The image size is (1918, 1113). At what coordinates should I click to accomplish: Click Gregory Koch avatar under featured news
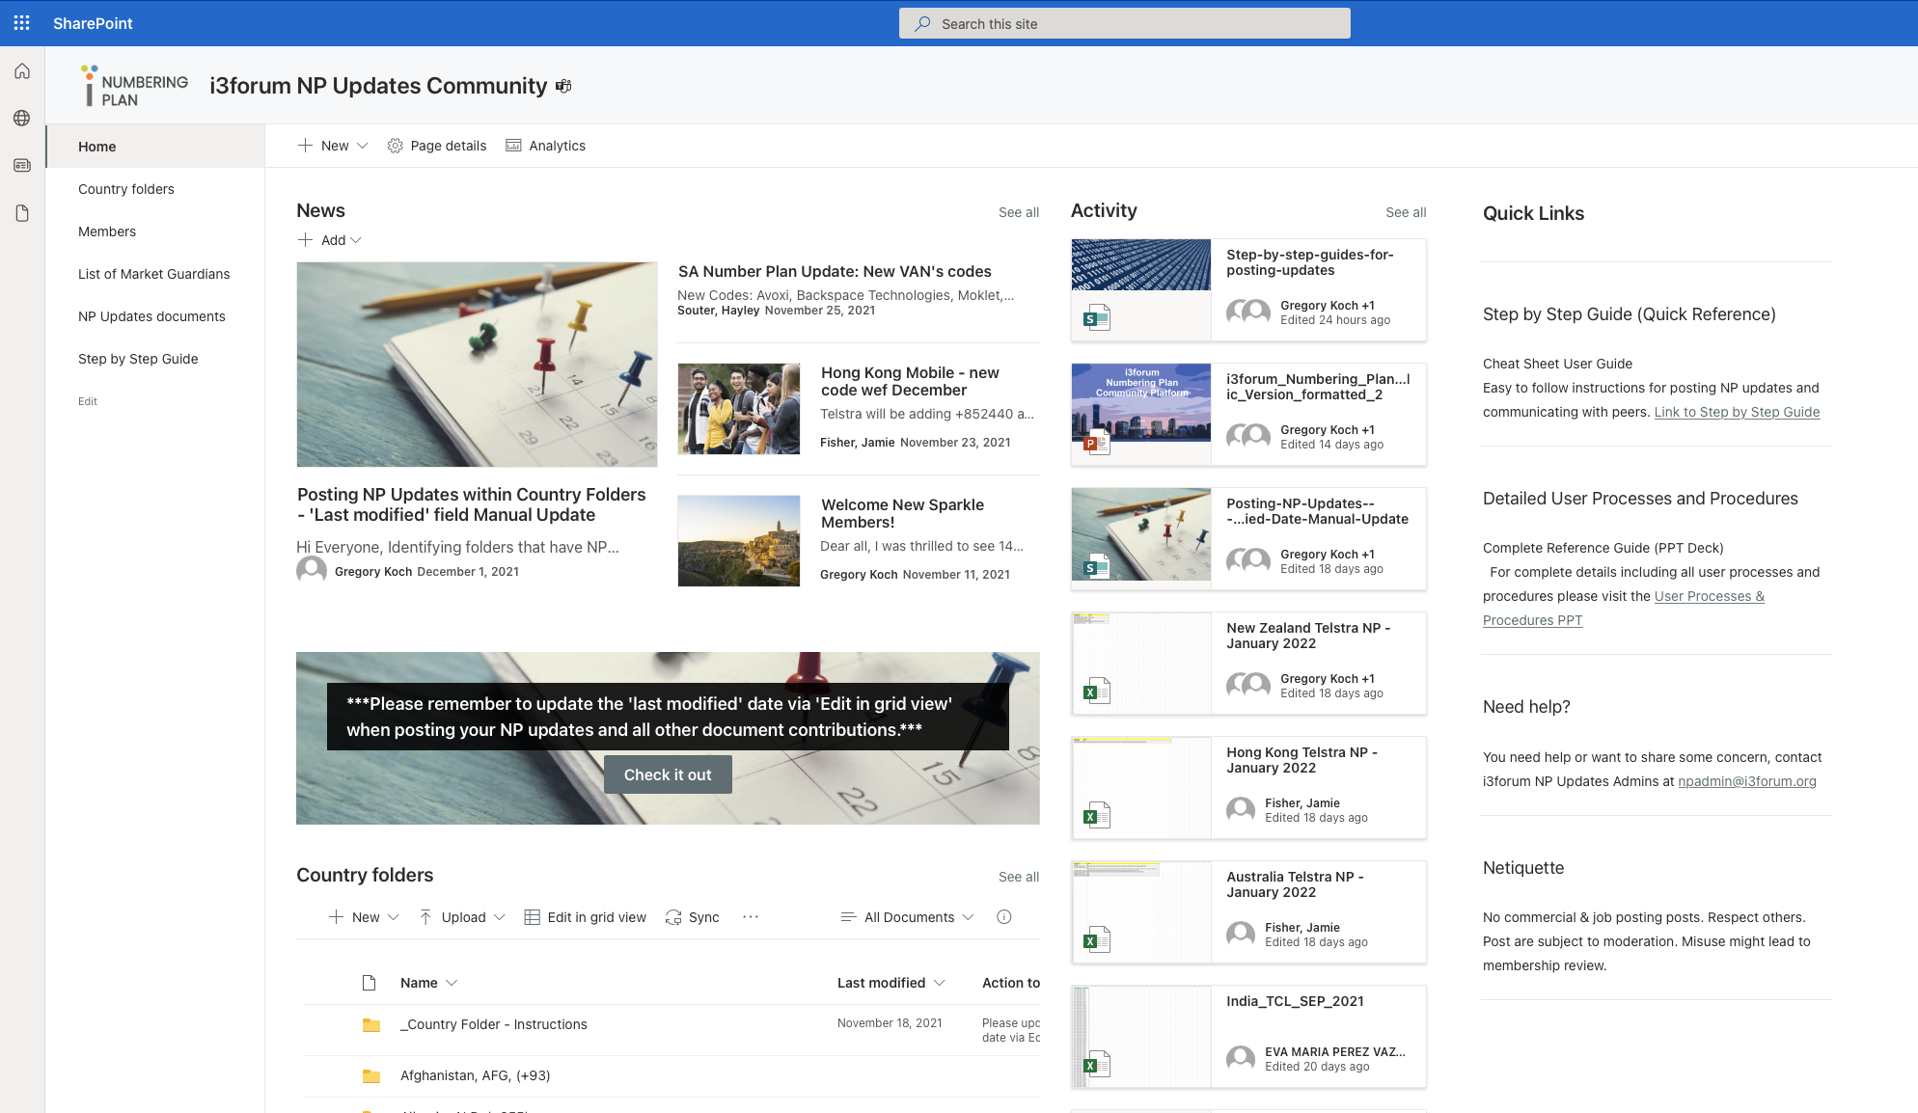[311, 570]
